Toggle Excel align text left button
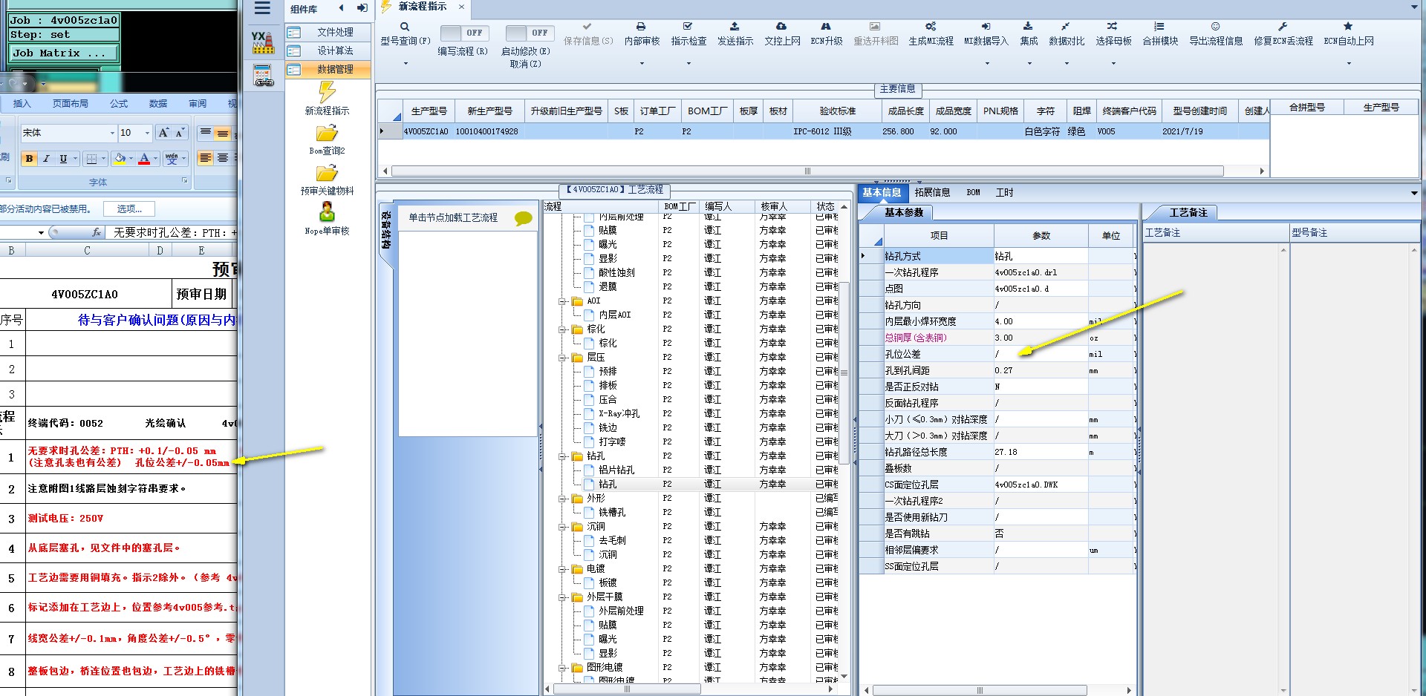This screenshot has width=1426, height=696. tap(206, 158)
